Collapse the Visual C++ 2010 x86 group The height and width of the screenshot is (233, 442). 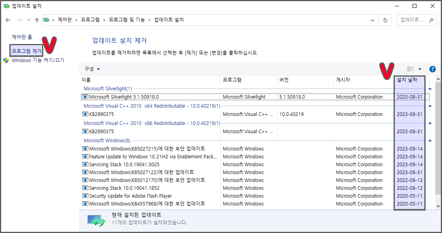[x=430, y=123]
